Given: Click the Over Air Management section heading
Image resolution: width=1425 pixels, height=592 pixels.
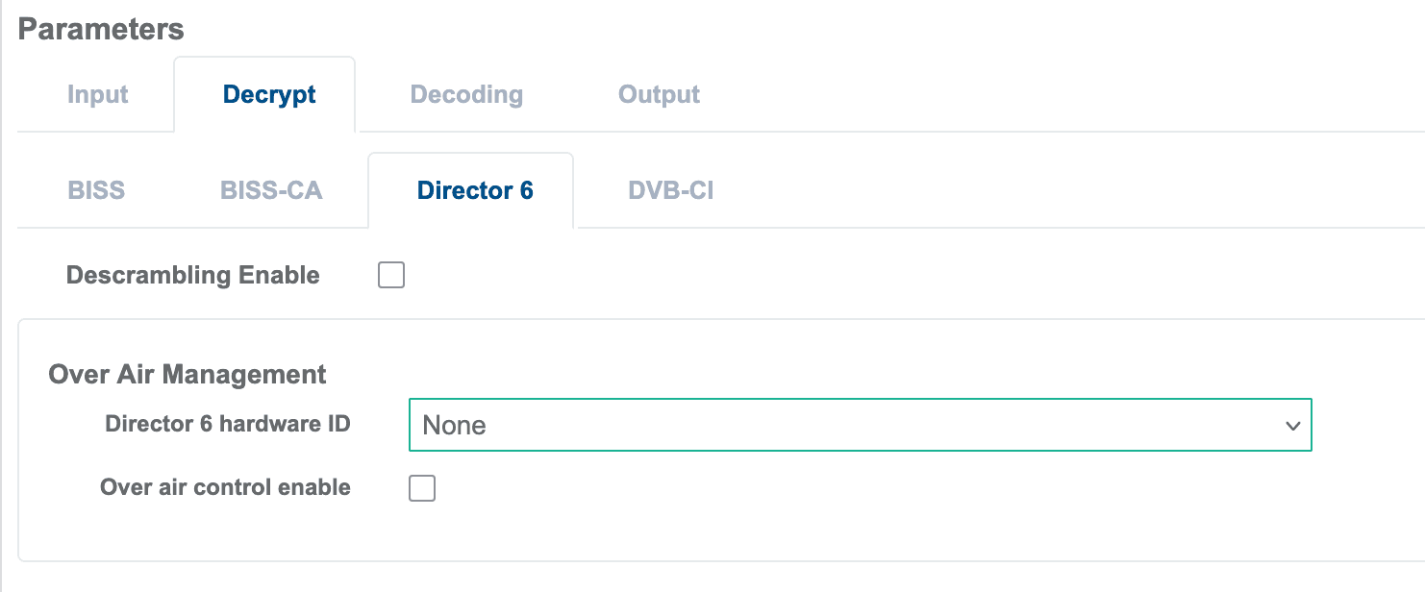Looking at the screenshot, I should point(187,374).
